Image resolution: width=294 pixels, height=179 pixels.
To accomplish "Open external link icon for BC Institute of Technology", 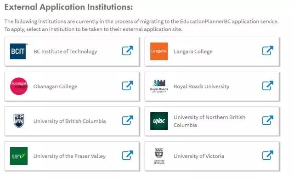I will pos(128,51).
